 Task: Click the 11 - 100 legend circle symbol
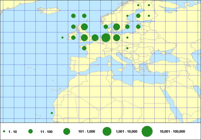(x=31, y=132)
